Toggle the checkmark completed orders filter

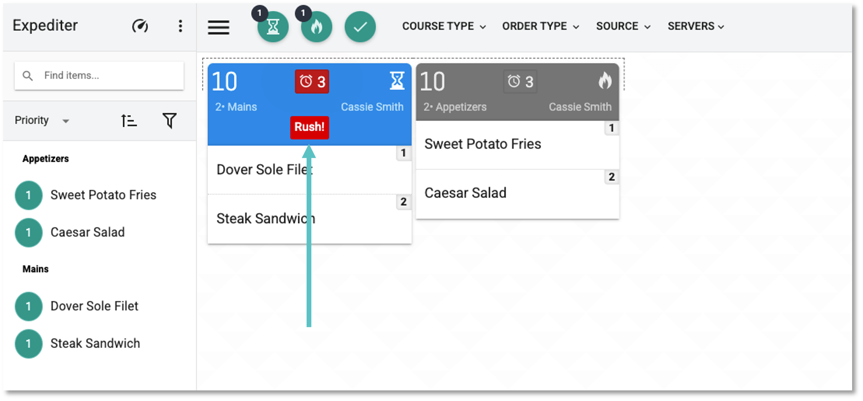[360, 27]
